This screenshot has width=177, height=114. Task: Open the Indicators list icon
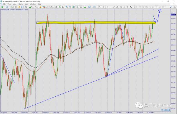pyautogui.click(x=85, y=7)
